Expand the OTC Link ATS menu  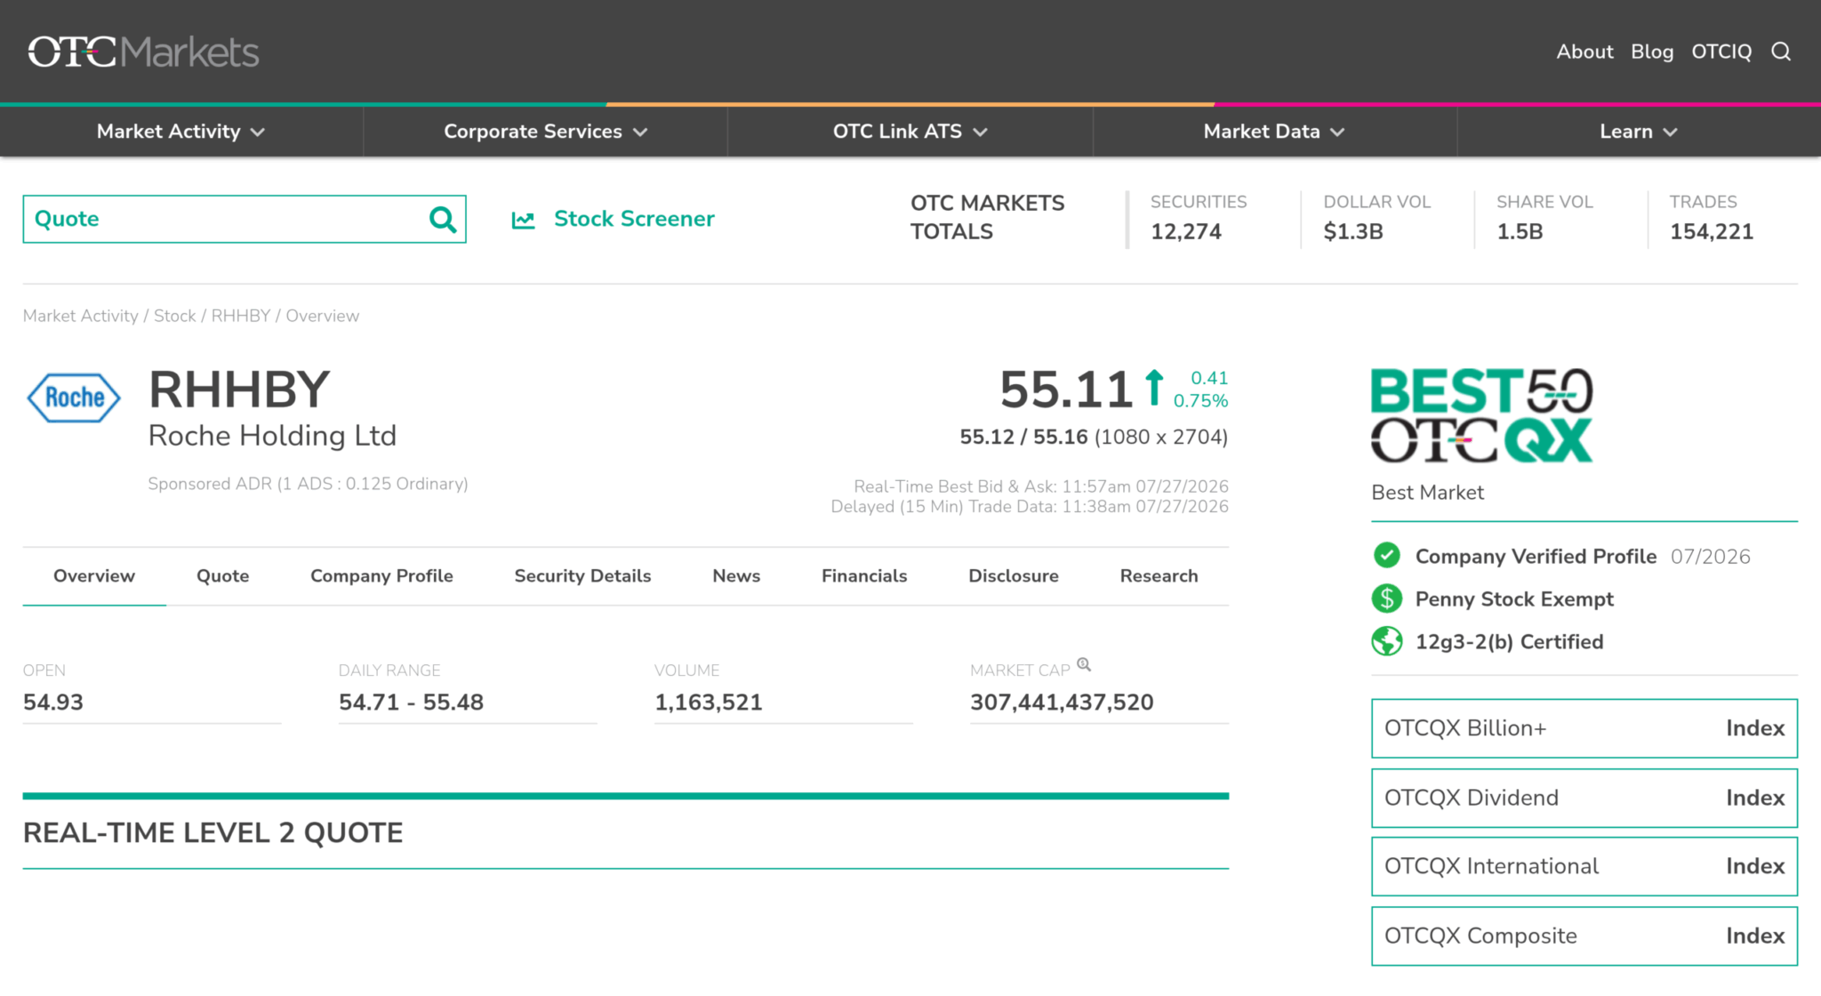point(910,132)
